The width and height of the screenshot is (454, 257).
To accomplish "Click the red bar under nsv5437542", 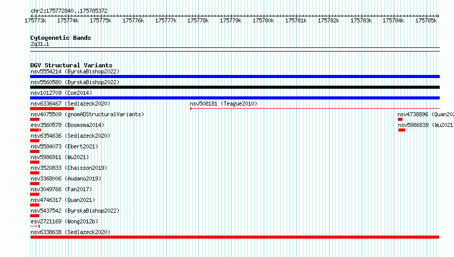I will pos(35,216).
